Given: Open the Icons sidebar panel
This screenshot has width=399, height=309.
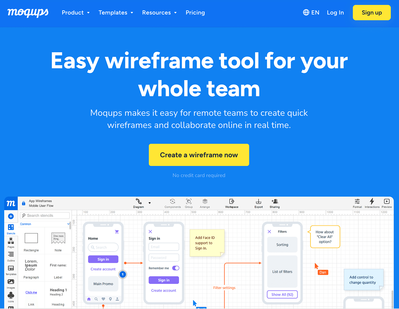Looking at the screenshot, I should 11,297.
